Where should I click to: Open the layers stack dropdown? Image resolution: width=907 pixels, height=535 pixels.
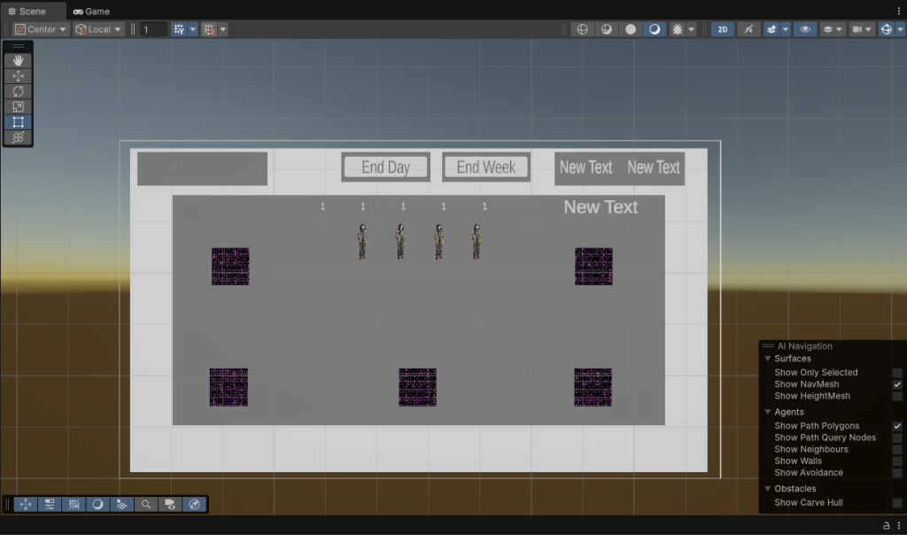tap(833, 29)
